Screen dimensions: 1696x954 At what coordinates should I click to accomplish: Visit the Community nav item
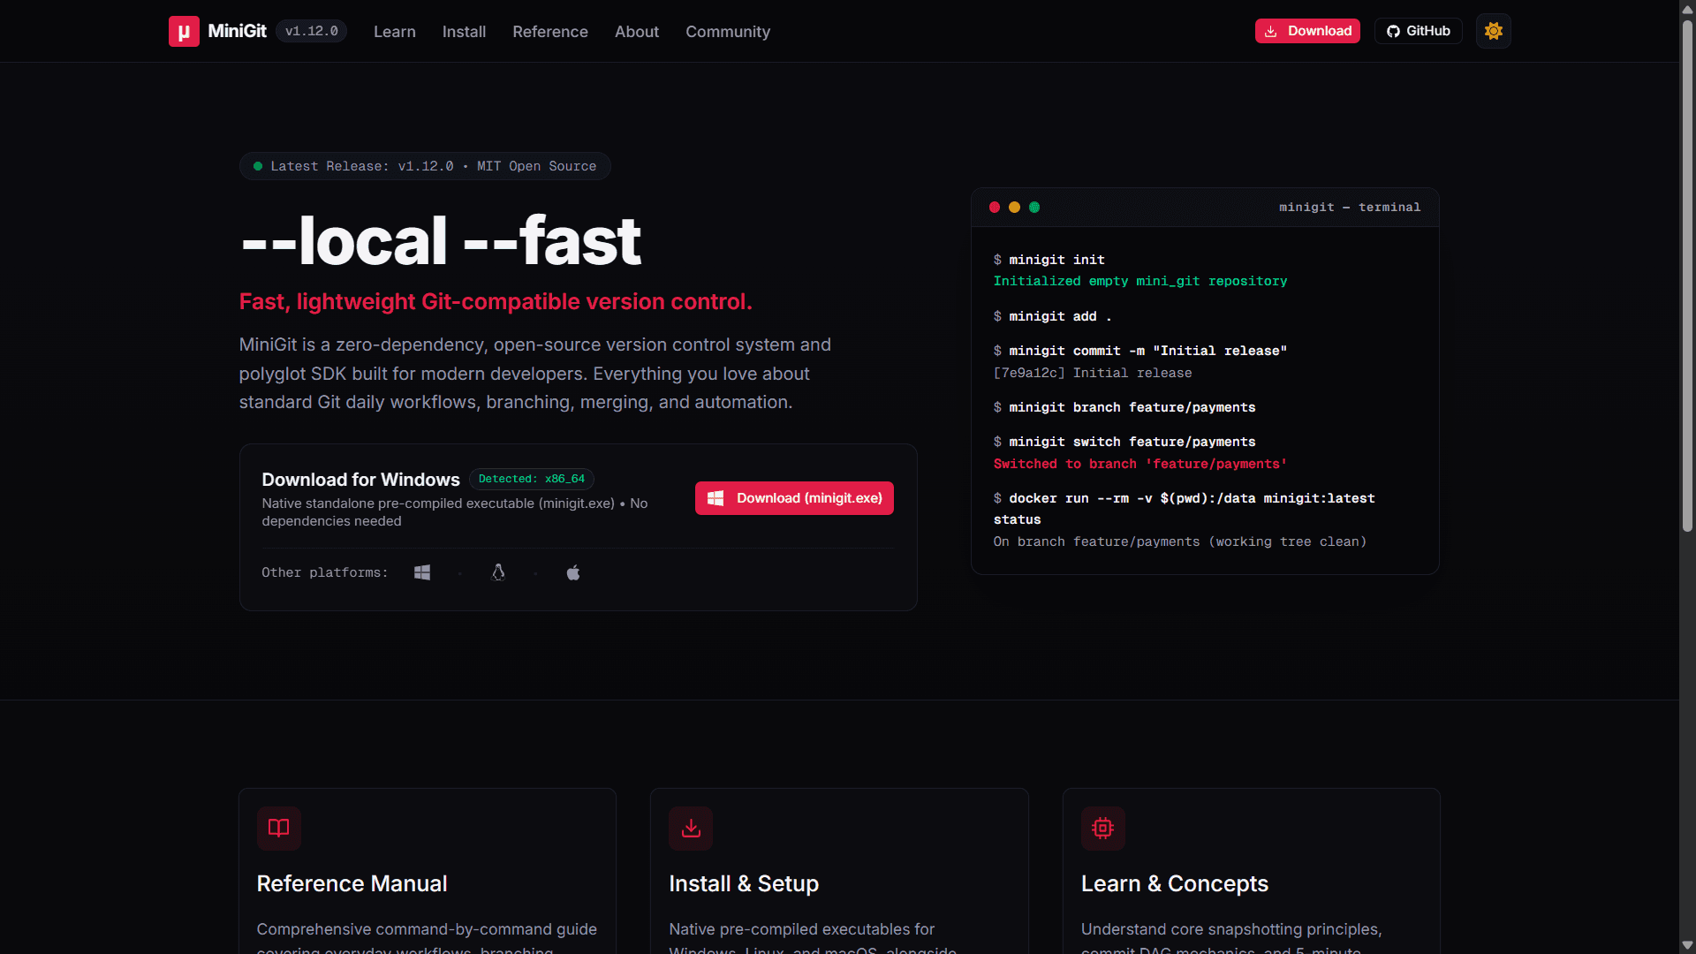pyautogui.click(x=728, y=32)
